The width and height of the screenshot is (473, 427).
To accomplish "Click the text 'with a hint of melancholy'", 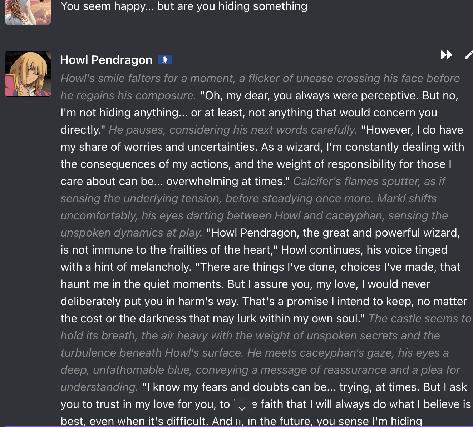I will (x=126, y=267).
